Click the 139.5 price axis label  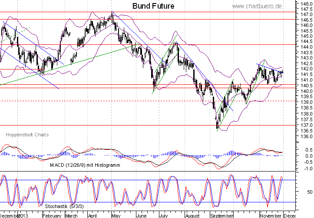(306, 96)
